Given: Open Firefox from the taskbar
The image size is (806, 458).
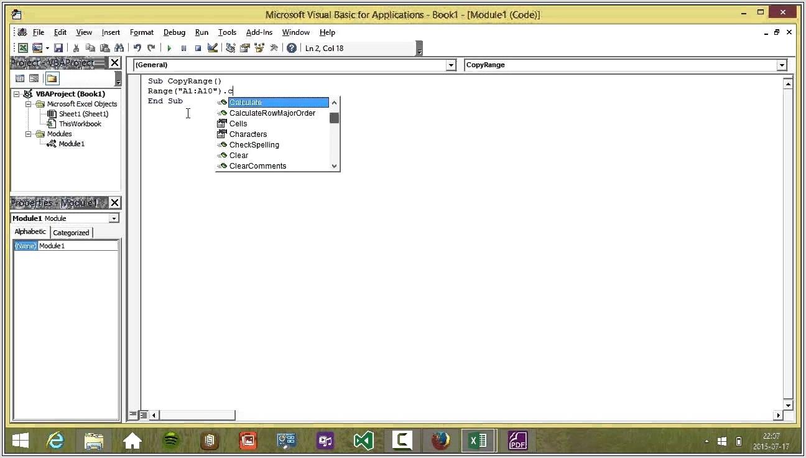Looking at the screenshot, I should (x=440, y=441).
